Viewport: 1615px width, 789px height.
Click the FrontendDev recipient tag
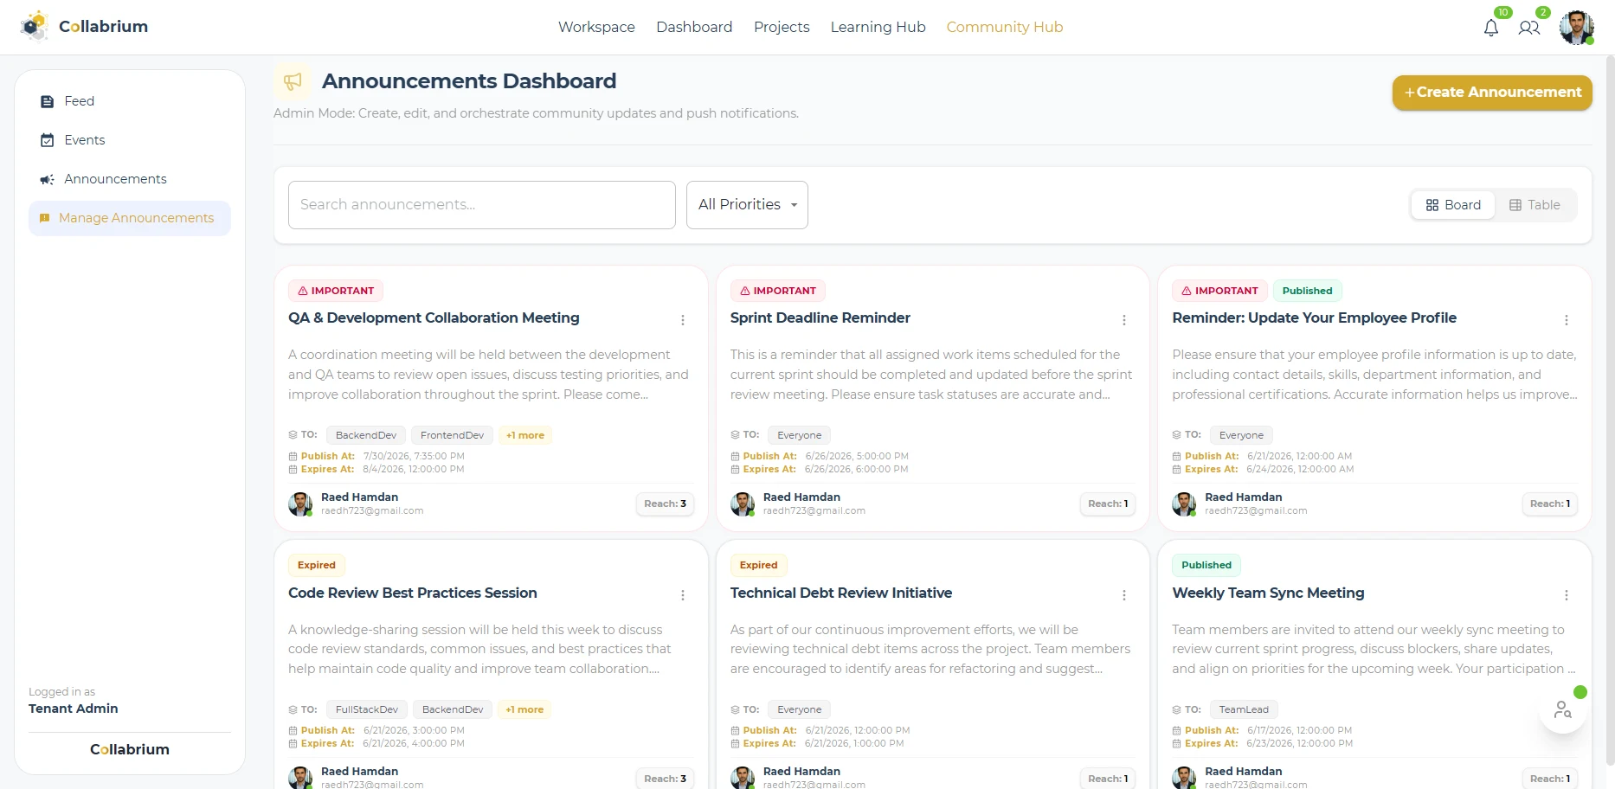click(x=452, y=435)
